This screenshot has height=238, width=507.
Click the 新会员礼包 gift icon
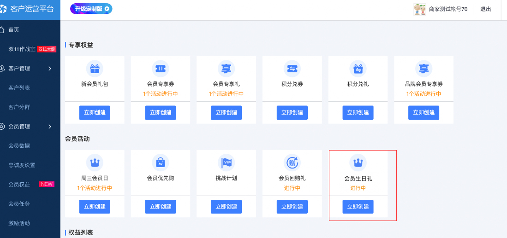pyautogui.click(x=95, y=69)
